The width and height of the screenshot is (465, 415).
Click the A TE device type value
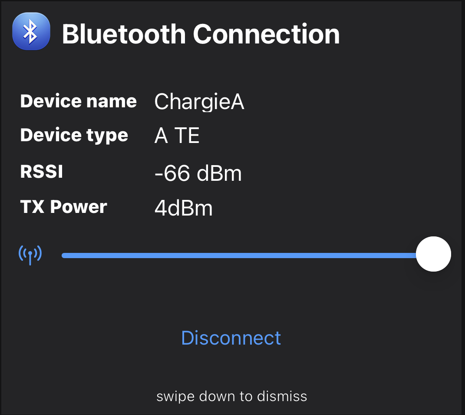pyautogui.click(x=177, y=136)
